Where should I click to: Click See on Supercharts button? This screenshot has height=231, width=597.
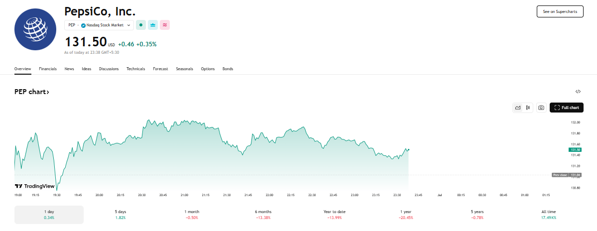click(x=560, y=11)
